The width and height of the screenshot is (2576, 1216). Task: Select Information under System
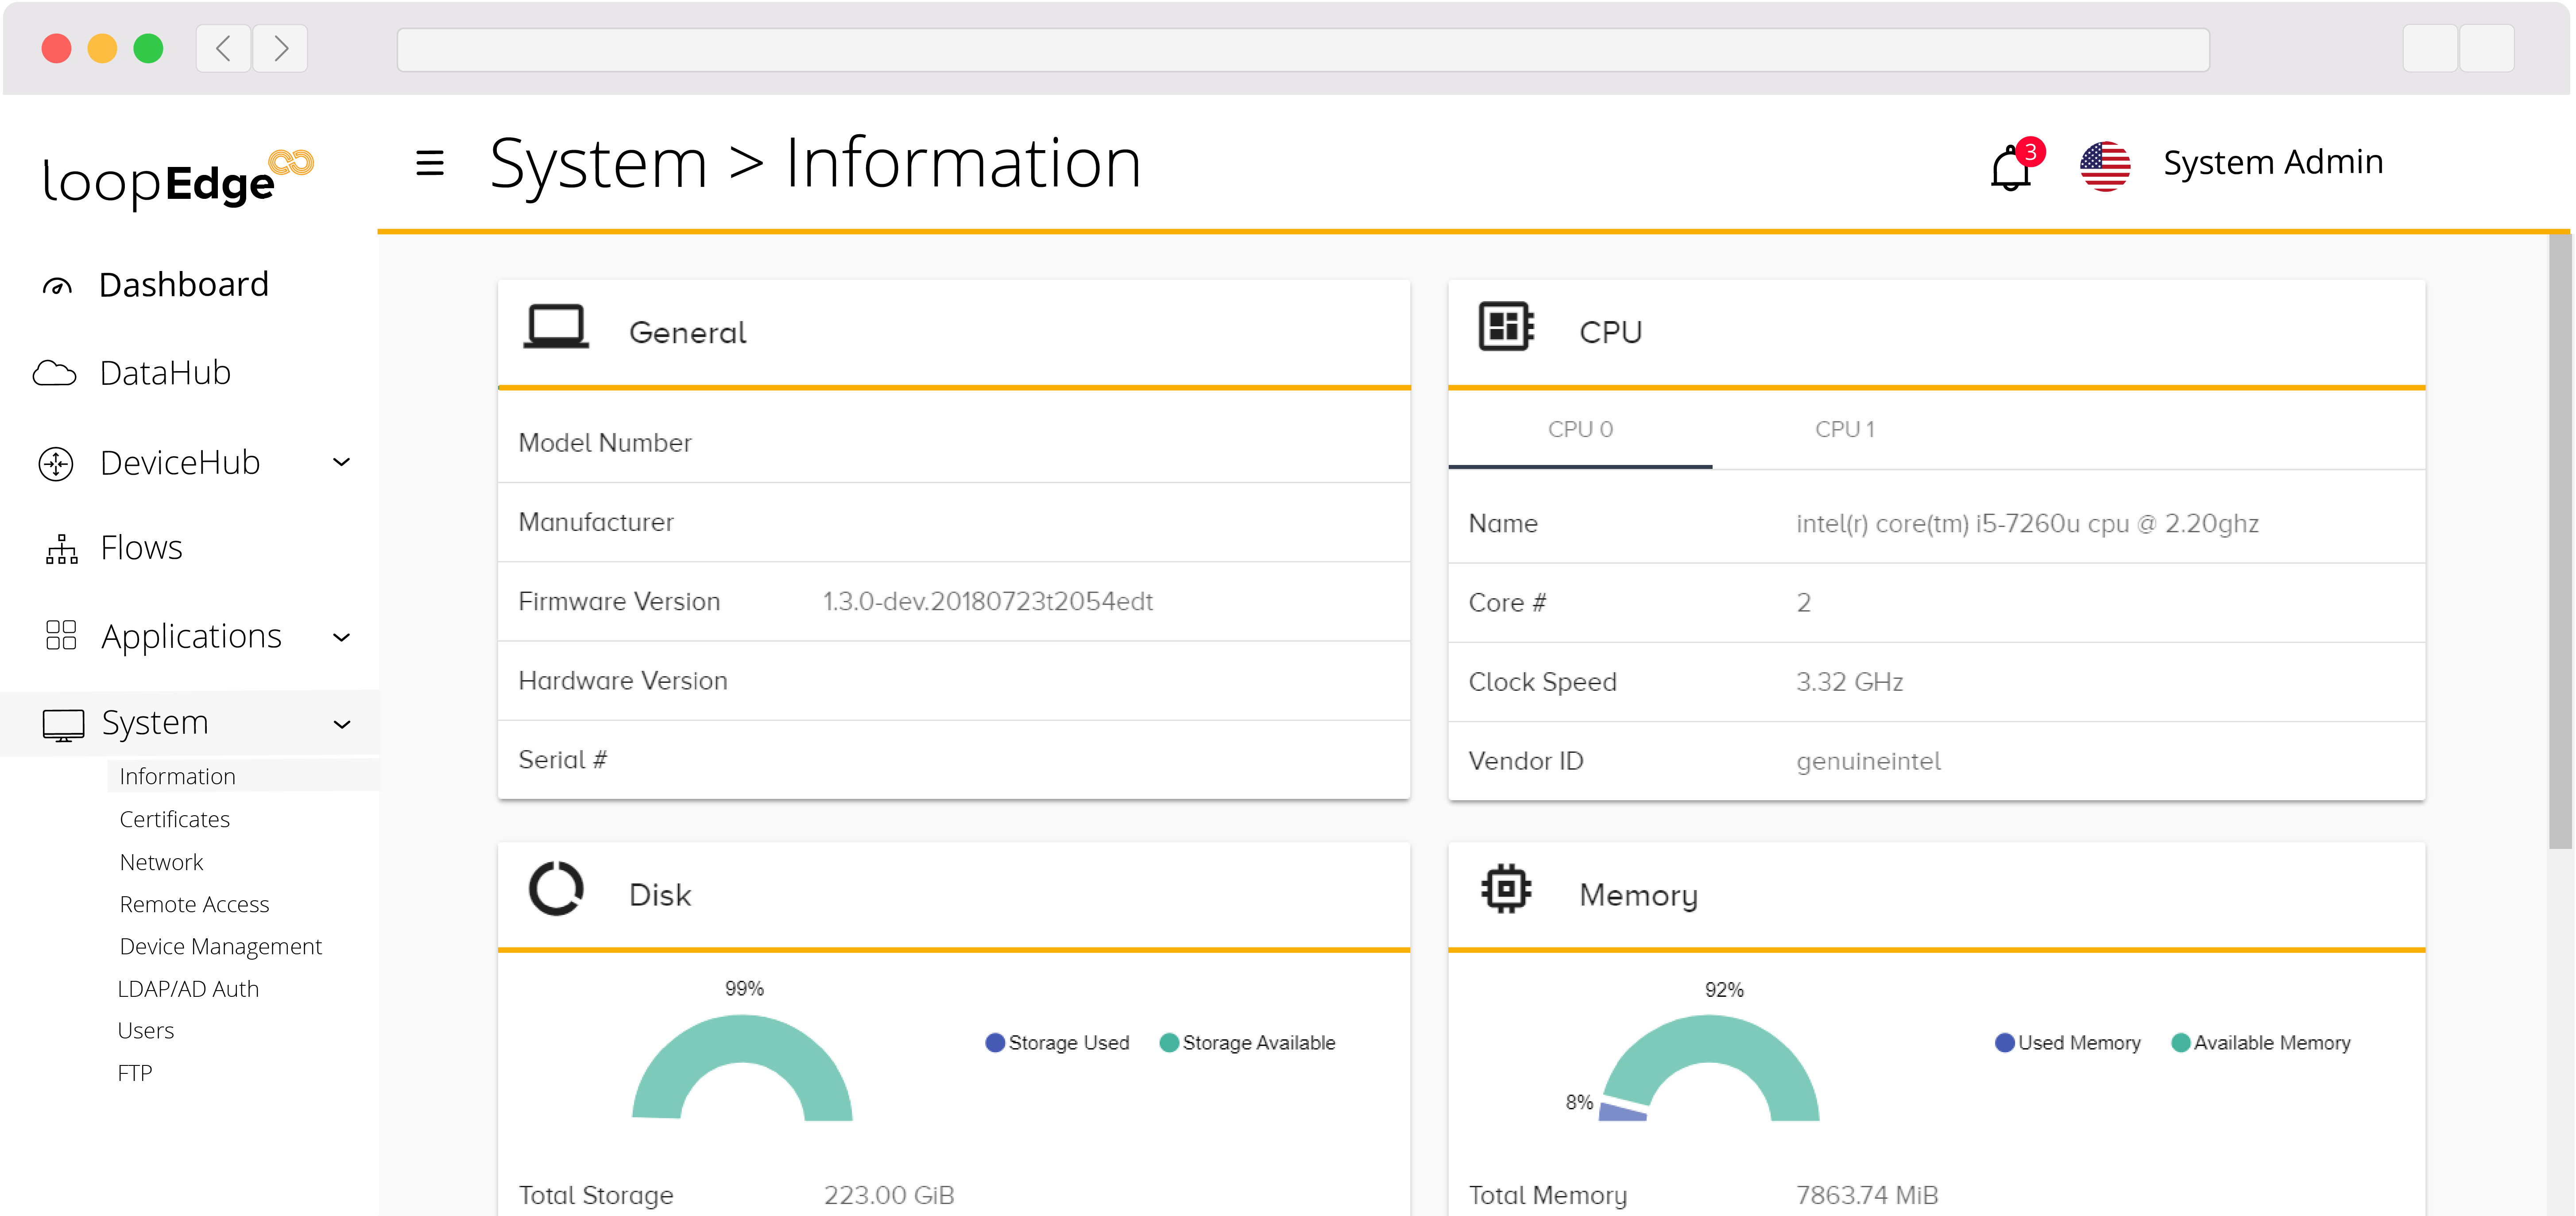point(178,777)
